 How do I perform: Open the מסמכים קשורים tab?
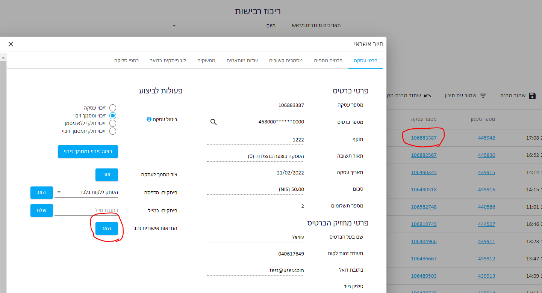(286, 60)
